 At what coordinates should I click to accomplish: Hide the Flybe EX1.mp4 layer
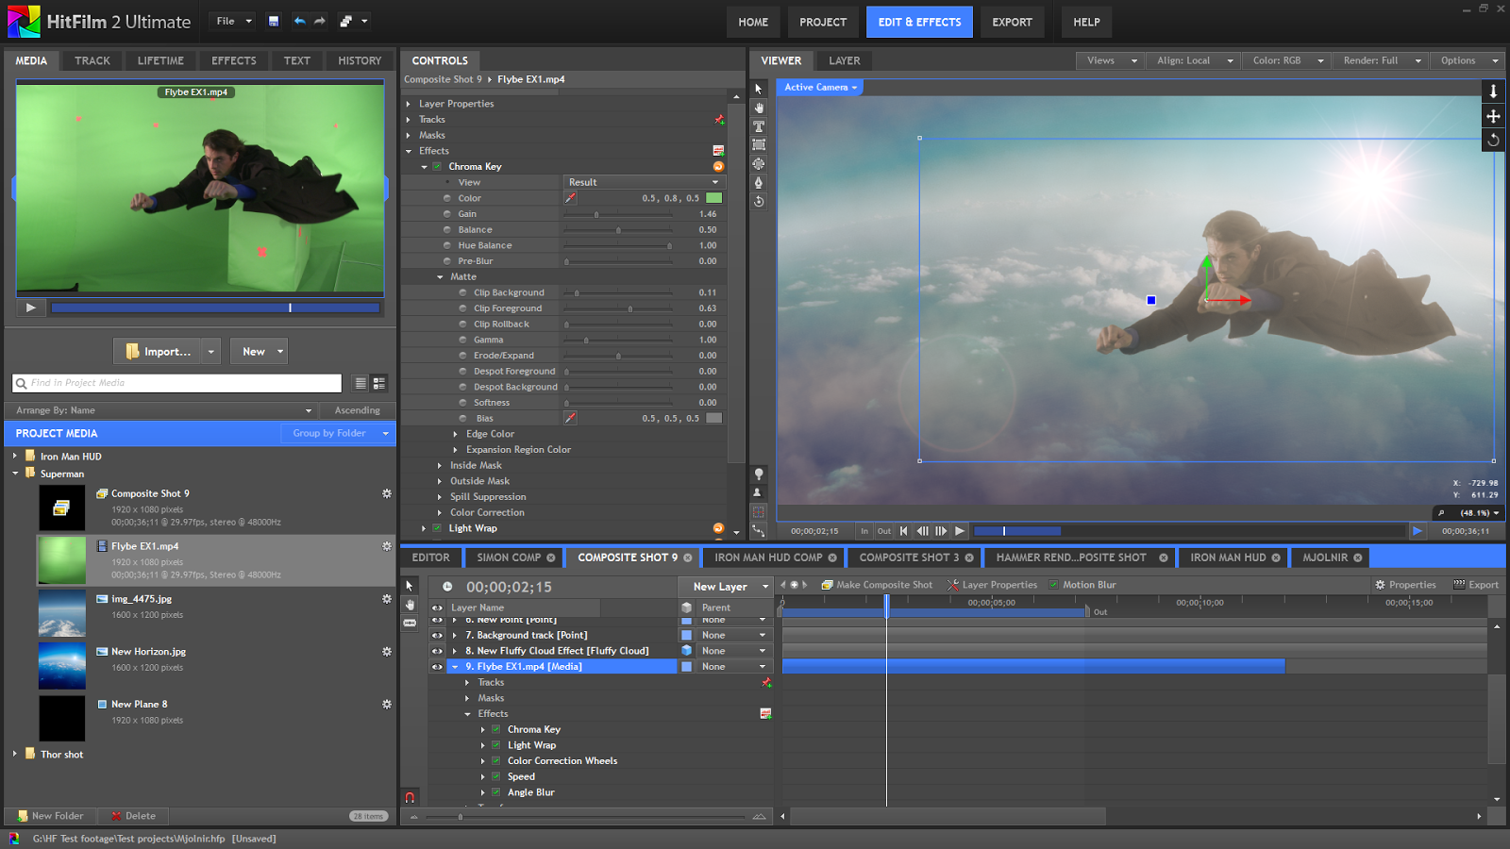(x=437, y=667)
